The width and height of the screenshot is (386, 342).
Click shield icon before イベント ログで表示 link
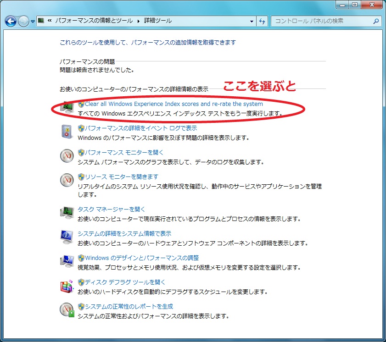(x=81, y=128)
